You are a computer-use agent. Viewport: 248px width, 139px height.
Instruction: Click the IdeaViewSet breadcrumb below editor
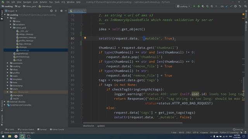89,126
